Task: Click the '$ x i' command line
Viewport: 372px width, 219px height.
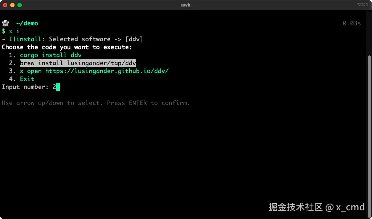Action: click(11, 31)
